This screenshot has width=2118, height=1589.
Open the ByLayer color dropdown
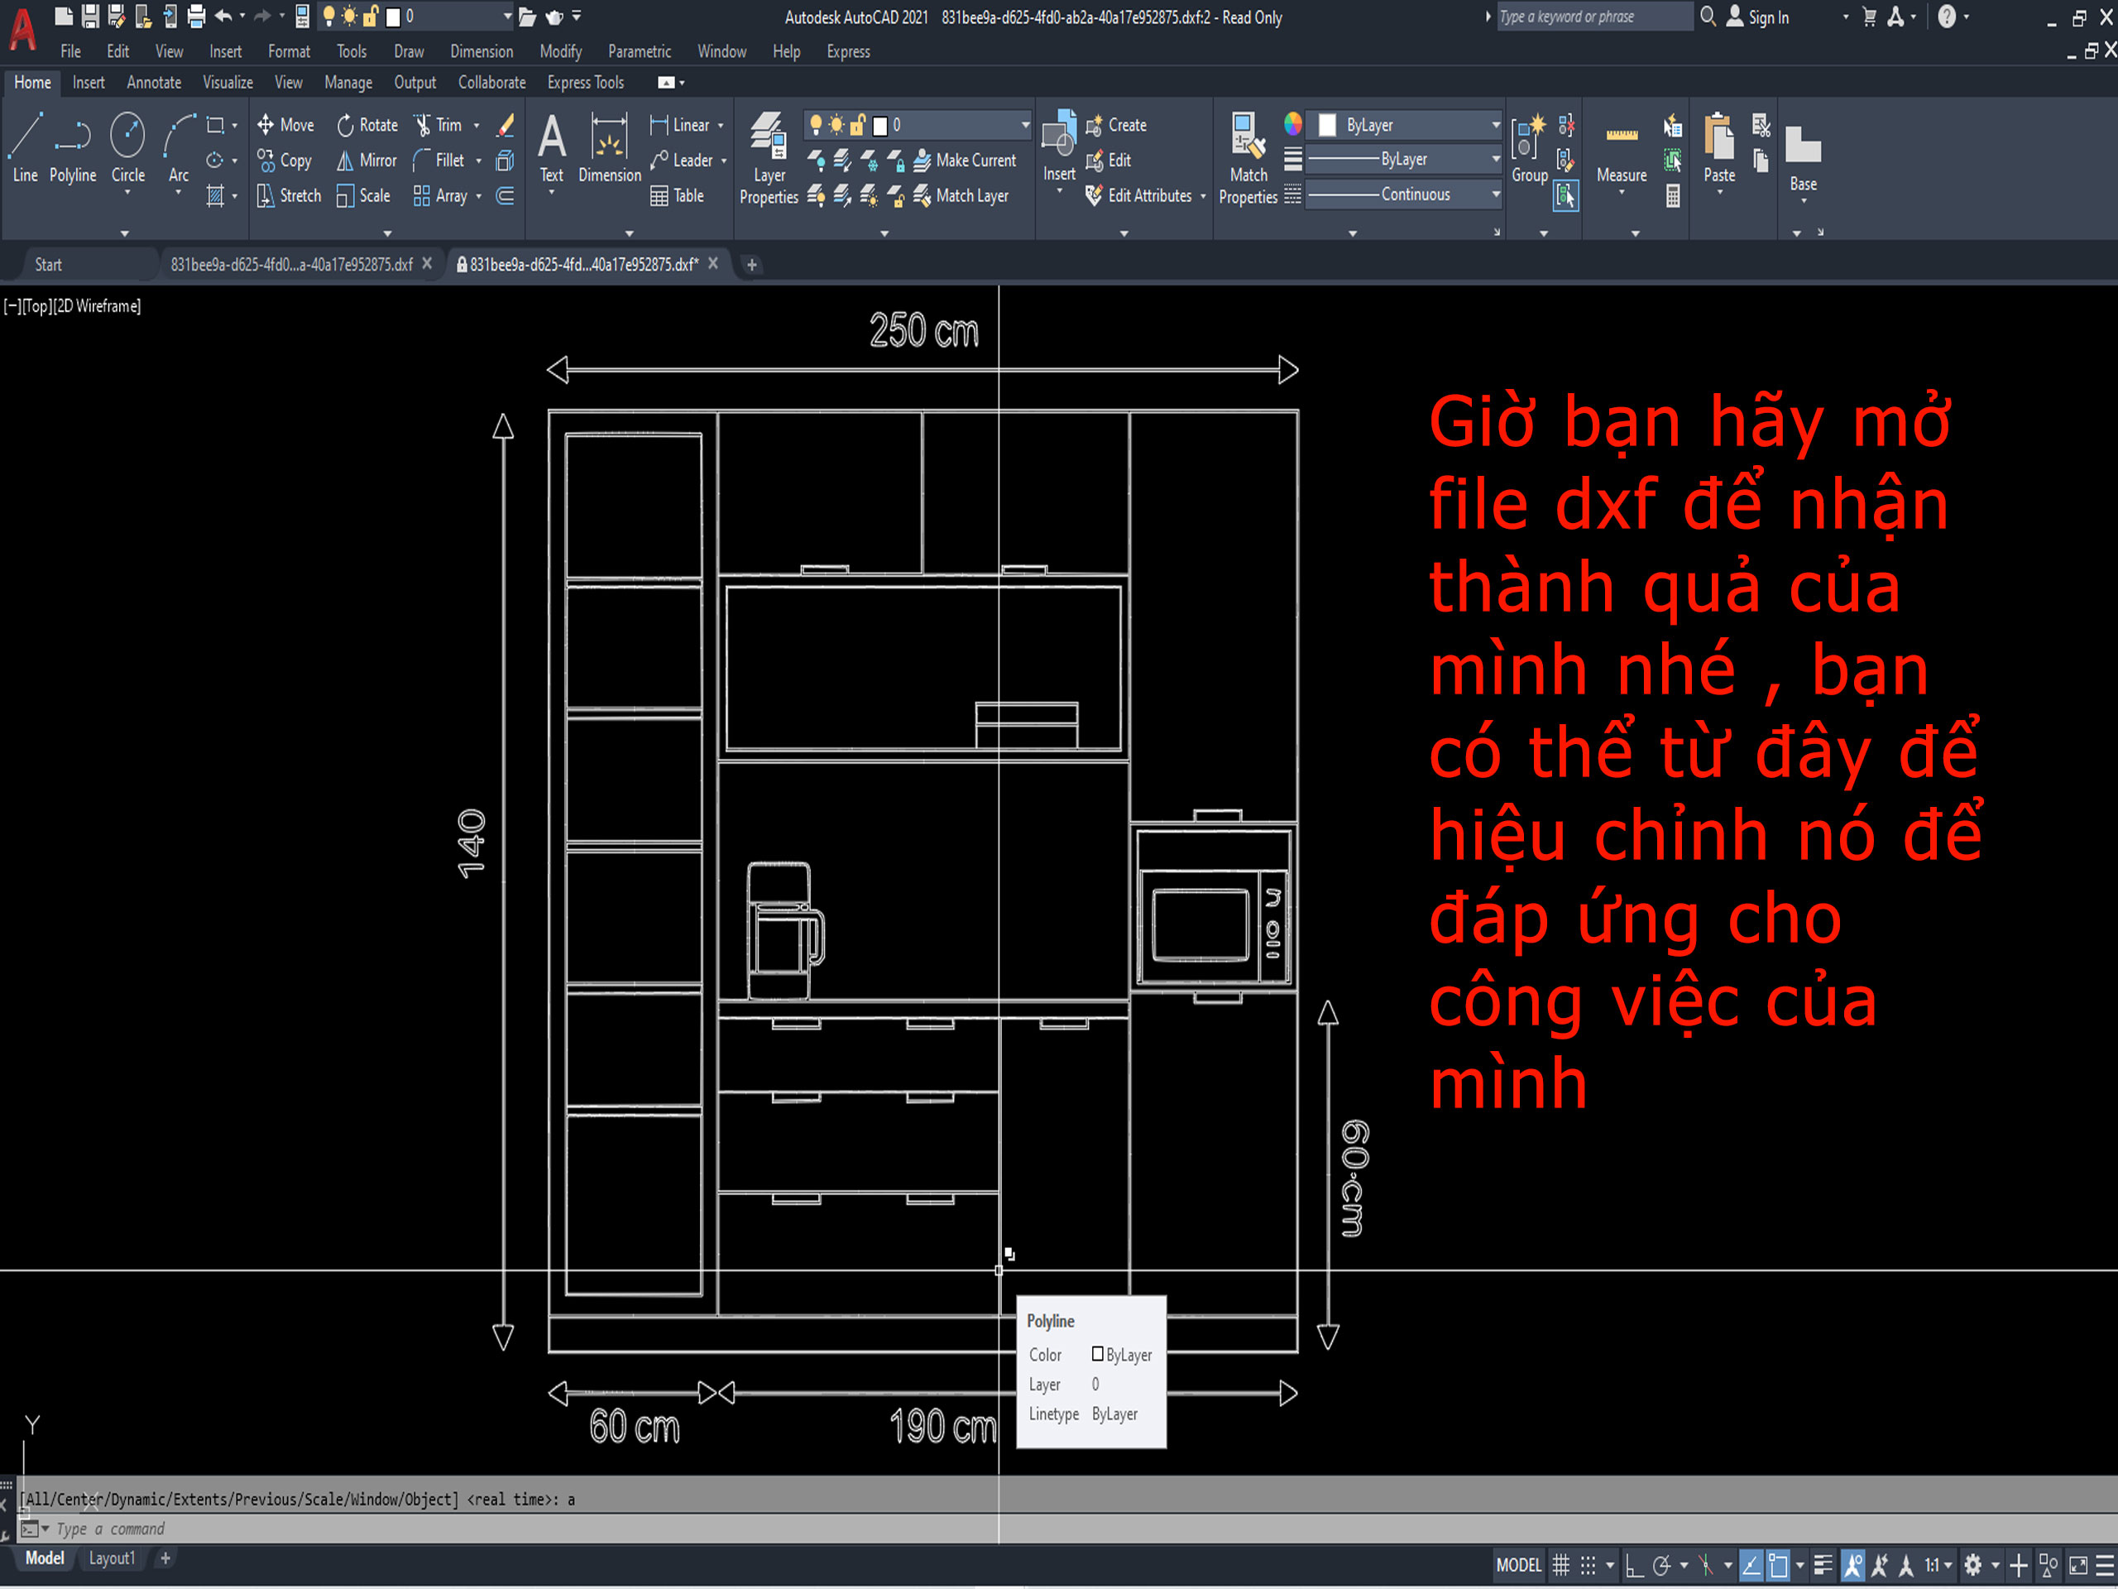click(1495, 126)
